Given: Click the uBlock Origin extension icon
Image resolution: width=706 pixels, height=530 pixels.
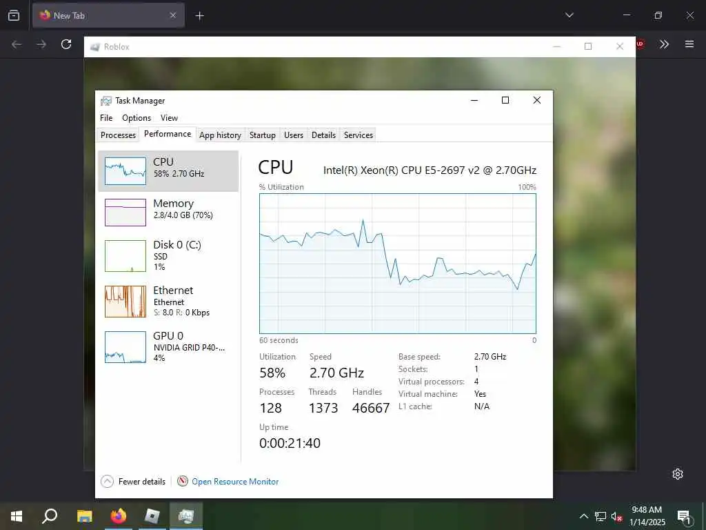Looking at the screenshot, I should 640,44.
